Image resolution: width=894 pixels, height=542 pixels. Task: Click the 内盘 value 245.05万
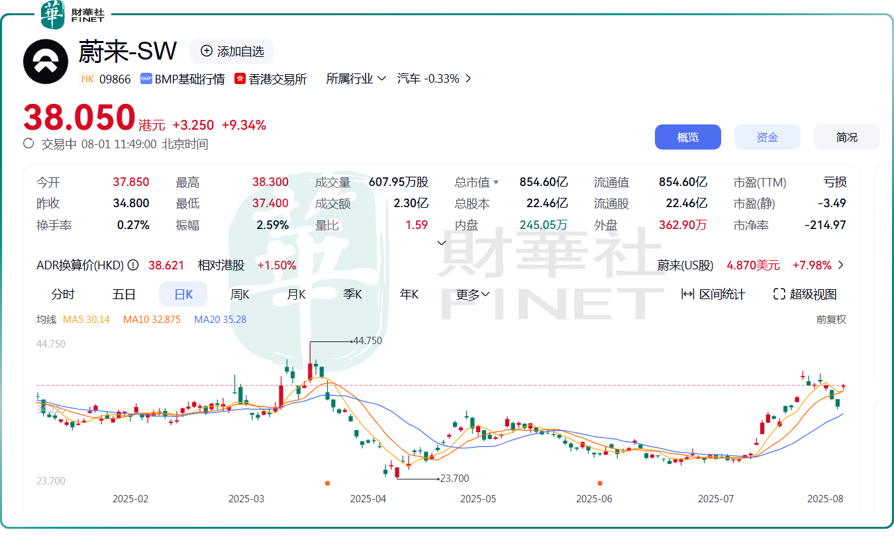(x=544, y=225)
